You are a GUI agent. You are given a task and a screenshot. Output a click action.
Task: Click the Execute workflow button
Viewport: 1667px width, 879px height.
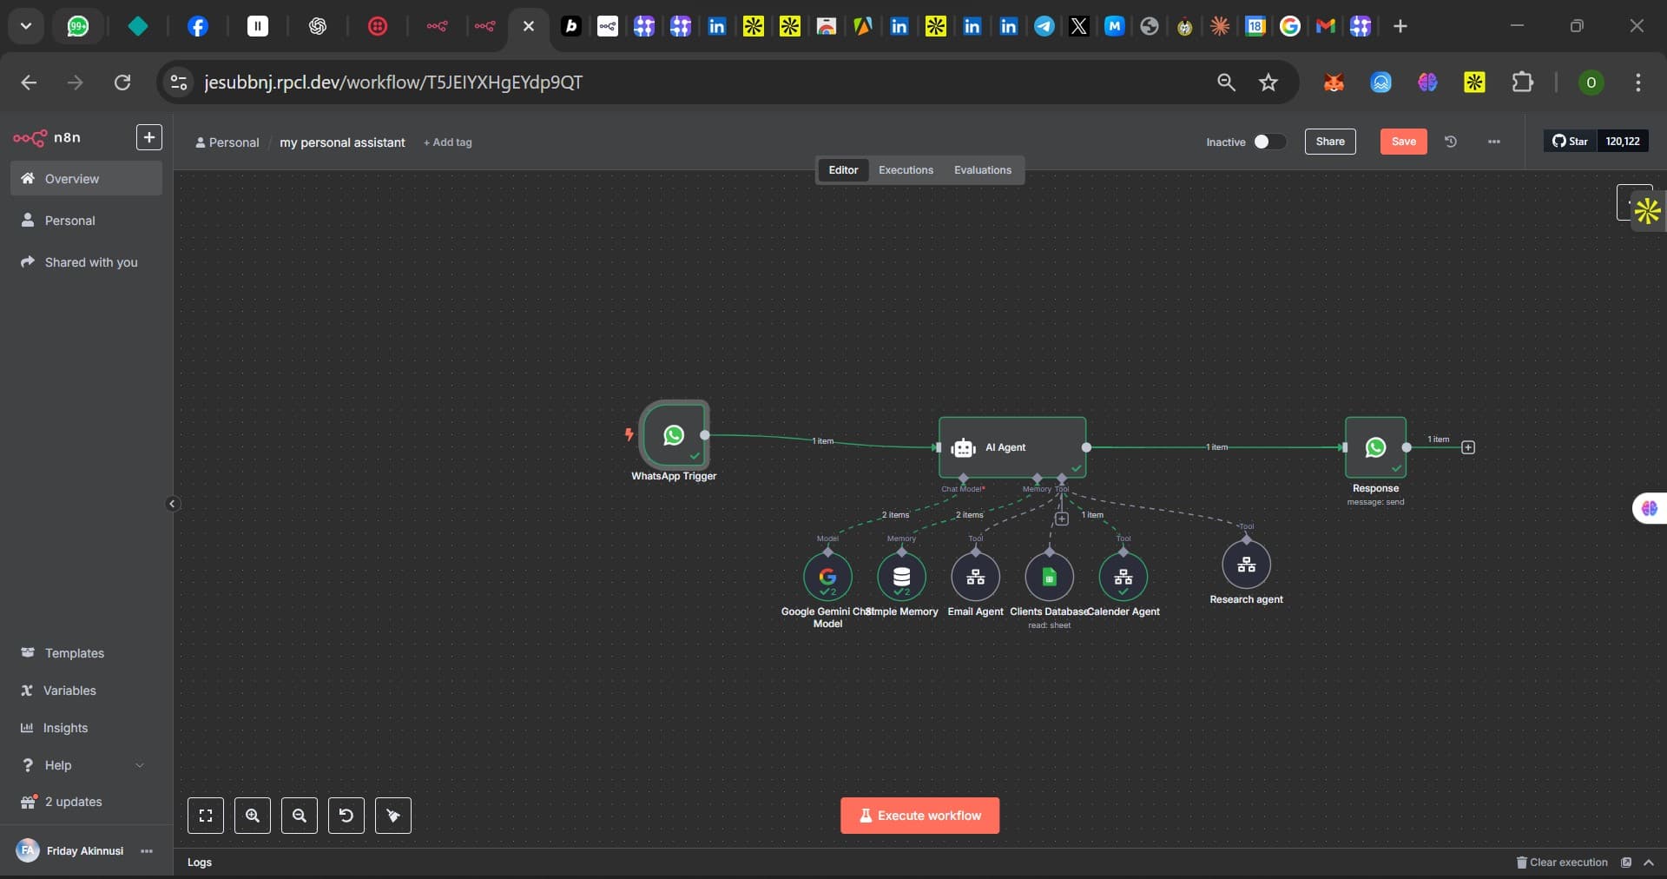[919, 816]
